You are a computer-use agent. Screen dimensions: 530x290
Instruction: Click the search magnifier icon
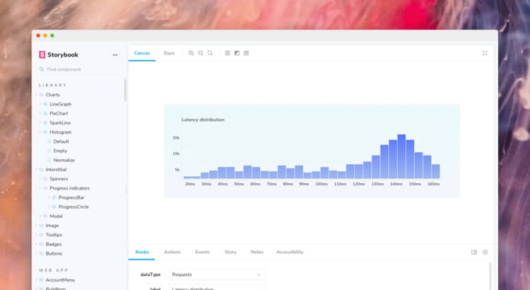[42, 69]
